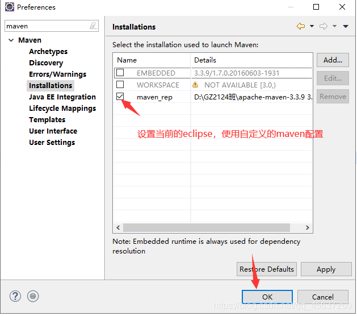
Task: Click Restore Defaults button
Action: coord(267,269)
